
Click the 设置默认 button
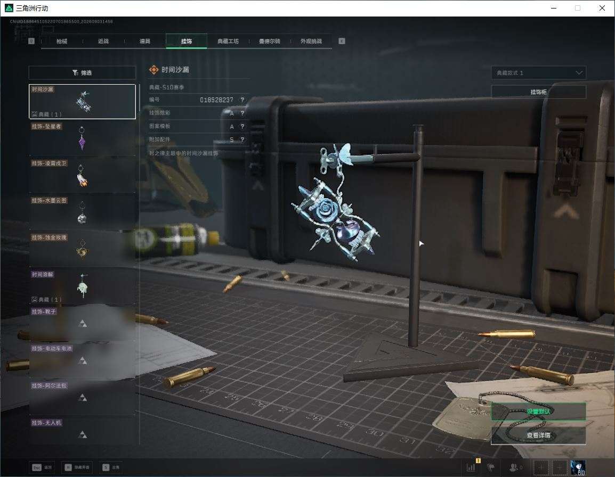click(x=538, y=412)
